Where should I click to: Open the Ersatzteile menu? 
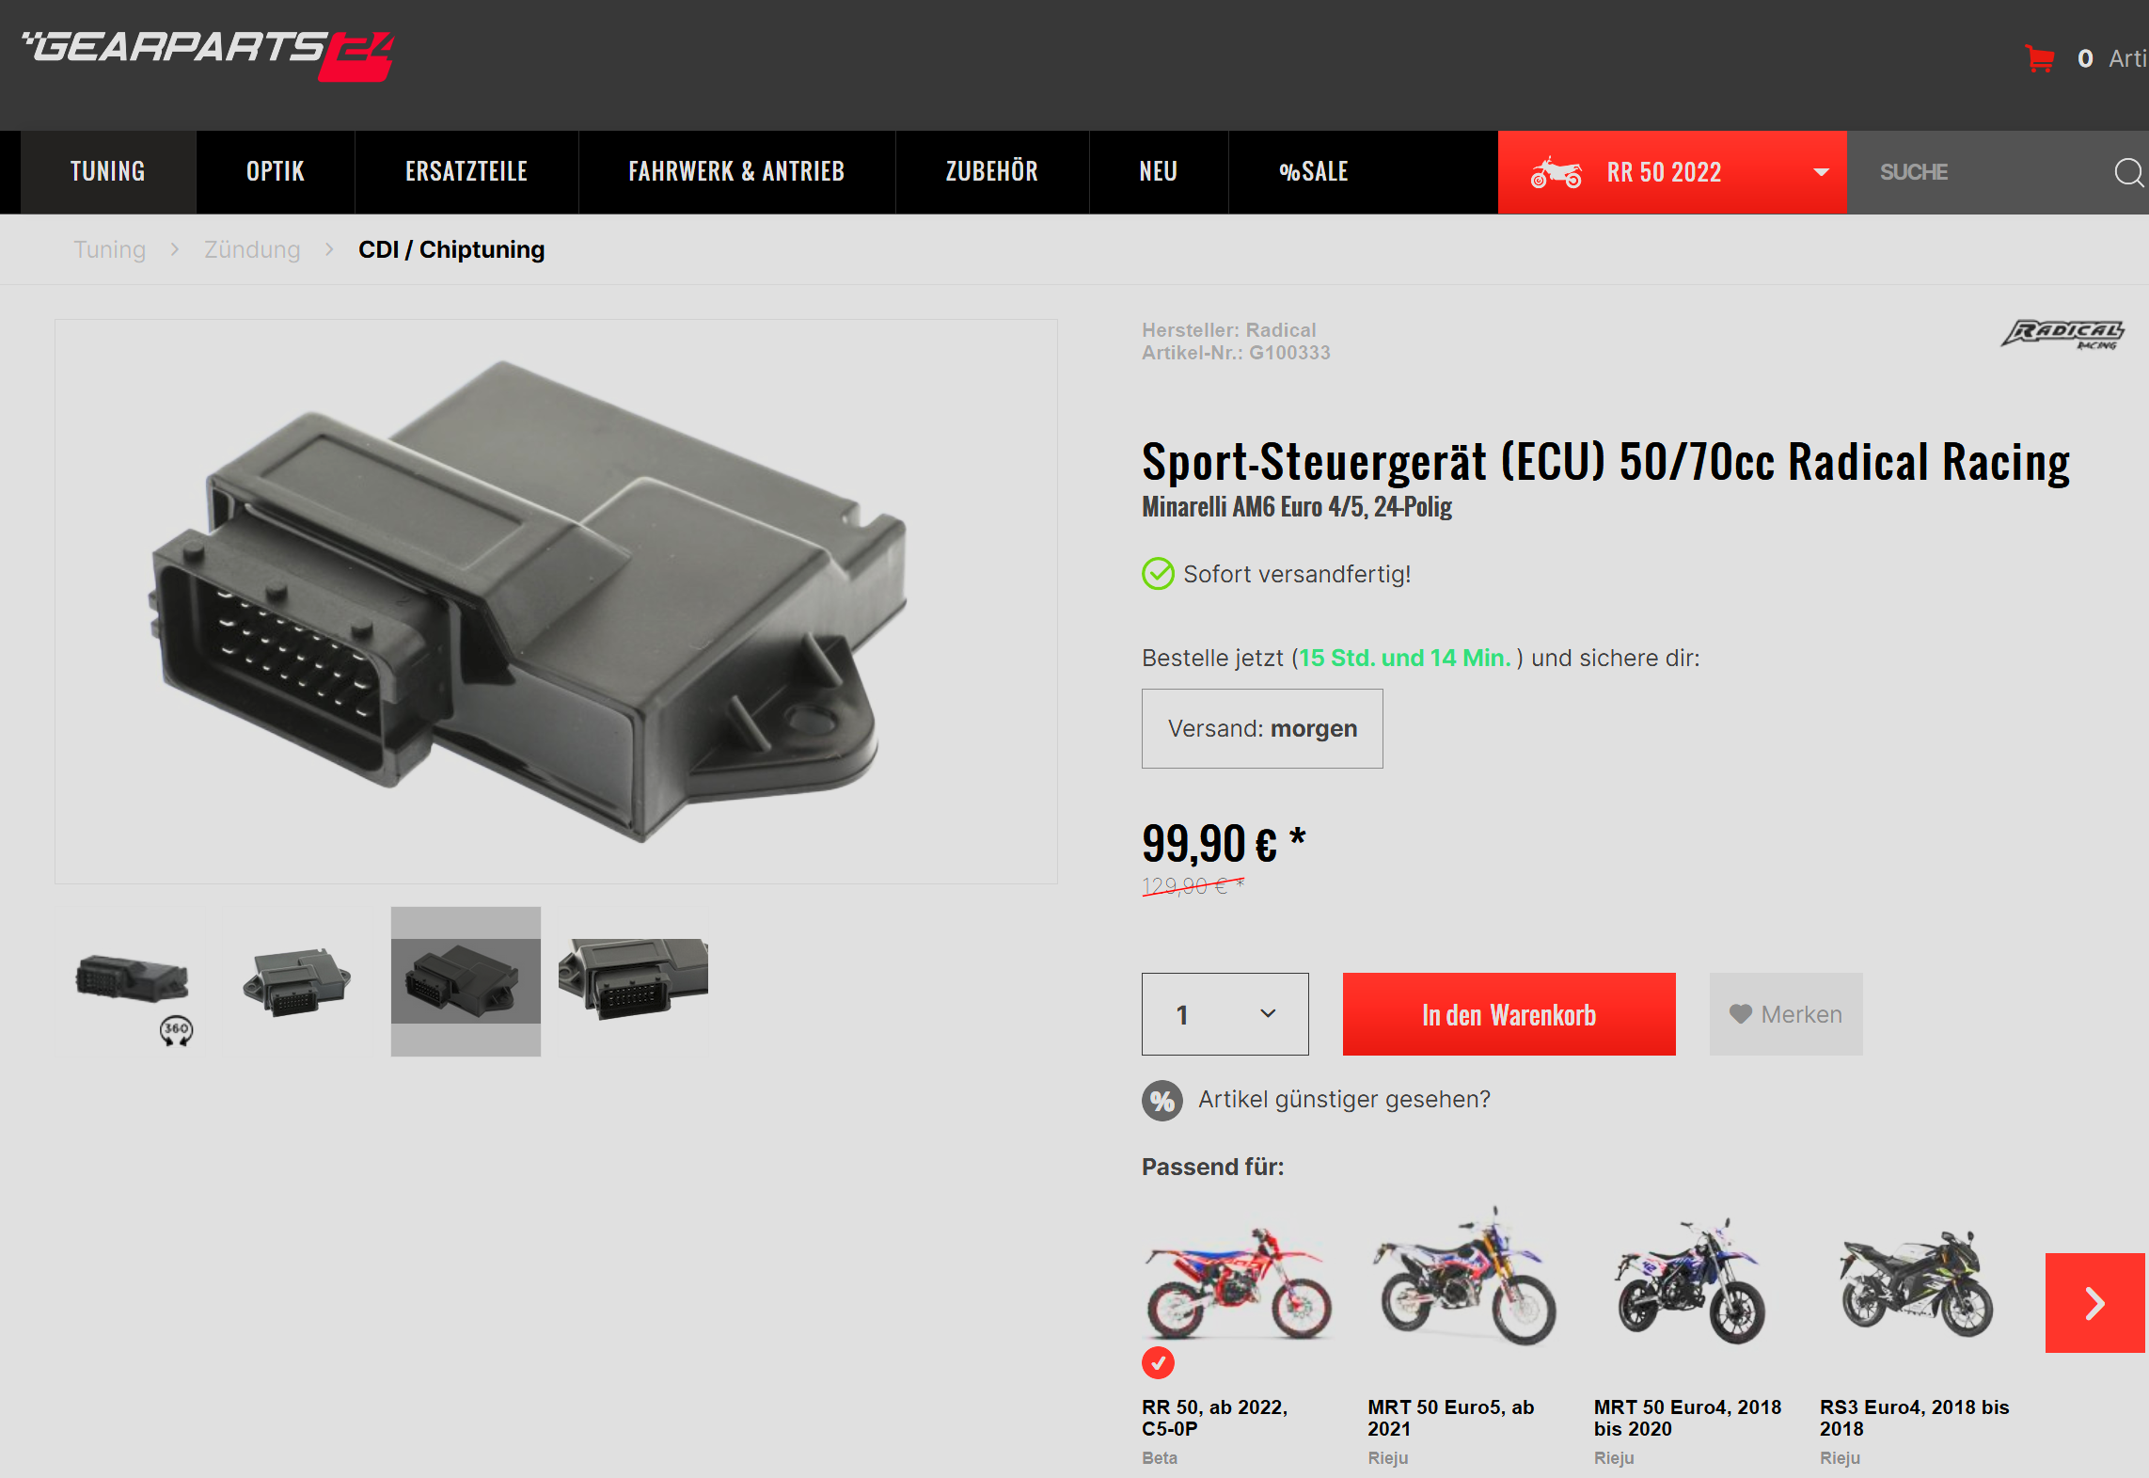point(466,172)
